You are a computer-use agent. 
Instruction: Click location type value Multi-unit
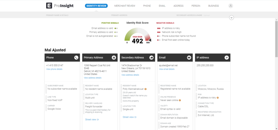pyautogui.click(x=90, y=98)
